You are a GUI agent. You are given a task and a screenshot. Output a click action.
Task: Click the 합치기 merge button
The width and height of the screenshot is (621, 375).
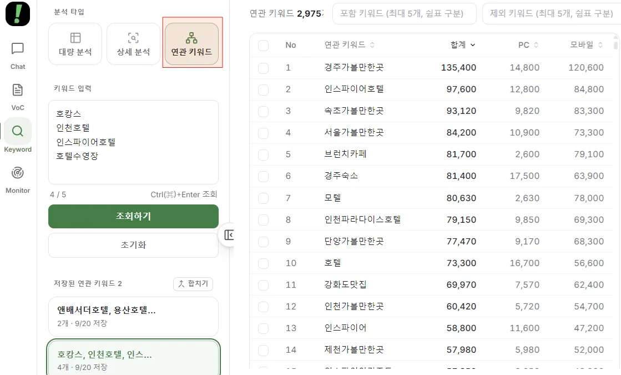click(x=193, y=284)
